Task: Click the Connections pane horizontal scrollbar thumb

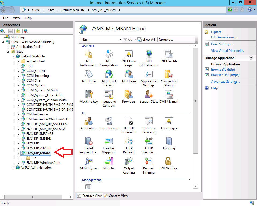Action: (33, 197)
